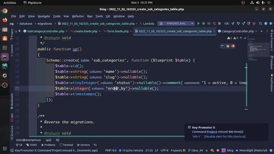Image resolution: width=274 pixels, height=154 pixels.
Task: Open Ubuntu Show Applications grid
Action: 5,148
